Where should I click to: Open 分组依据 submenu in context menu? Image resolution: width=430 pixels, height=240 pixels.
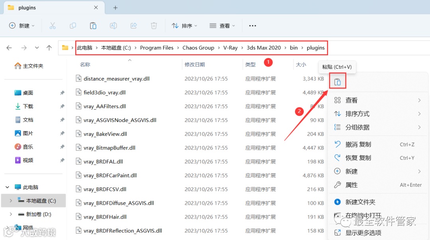point(377,127)
